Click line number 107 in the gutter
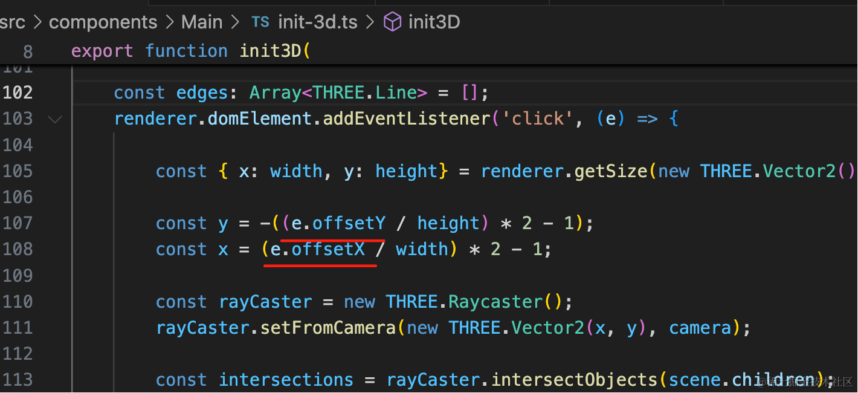This screenshot has height=393, width=858. point(18,223)
